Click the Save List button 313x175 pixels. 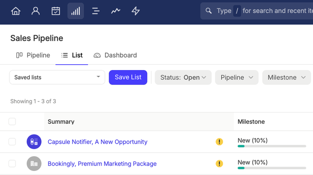pos(128,77)
